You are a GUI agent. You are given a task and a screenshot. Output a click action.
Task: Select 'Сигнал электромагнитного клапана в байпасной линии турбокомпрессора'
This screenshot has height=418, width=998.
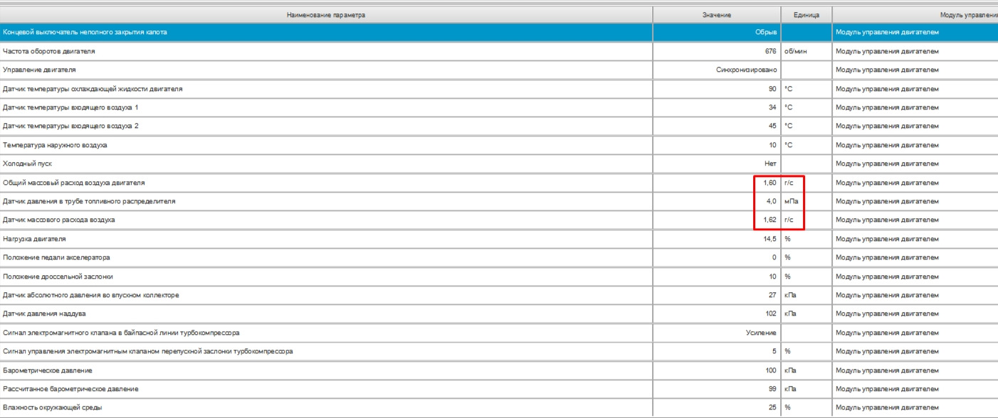tap(121, 332)
